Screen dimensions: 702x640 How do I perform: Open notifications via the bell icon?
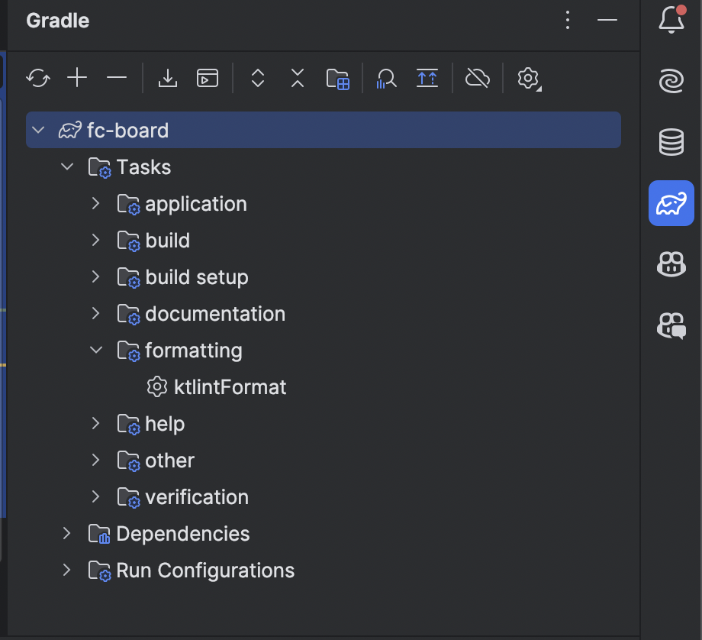[x=671, y=21]
